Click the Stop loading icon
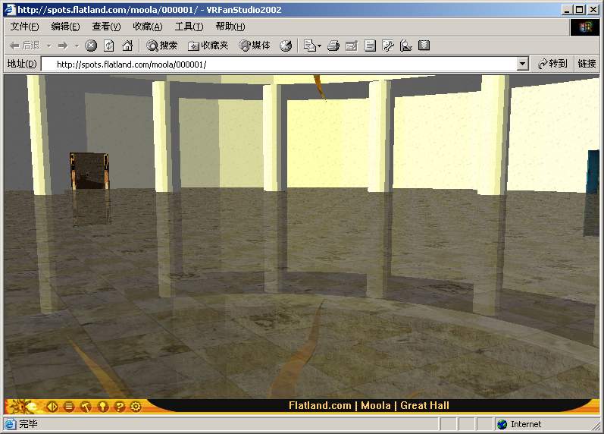The width and height of the screenshot is (604, 434). click(91, 46)
